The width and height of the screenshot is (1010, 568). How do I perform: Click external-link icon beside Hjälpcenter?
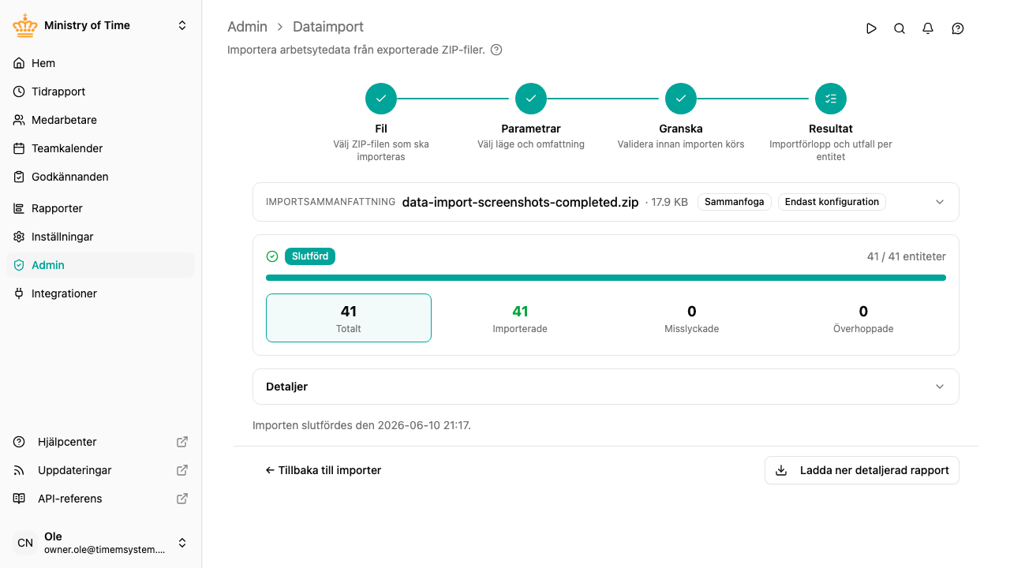[181, 442]
